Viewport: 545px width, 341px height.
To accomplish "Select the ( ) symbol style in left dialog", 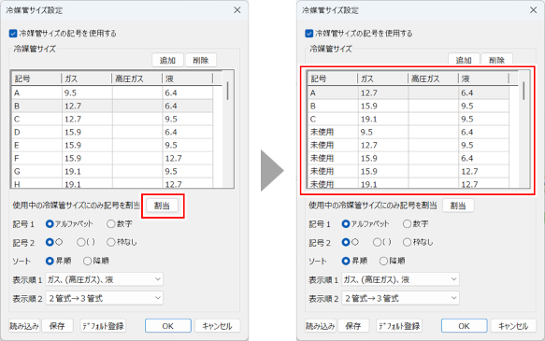I will tap(81, 242).
